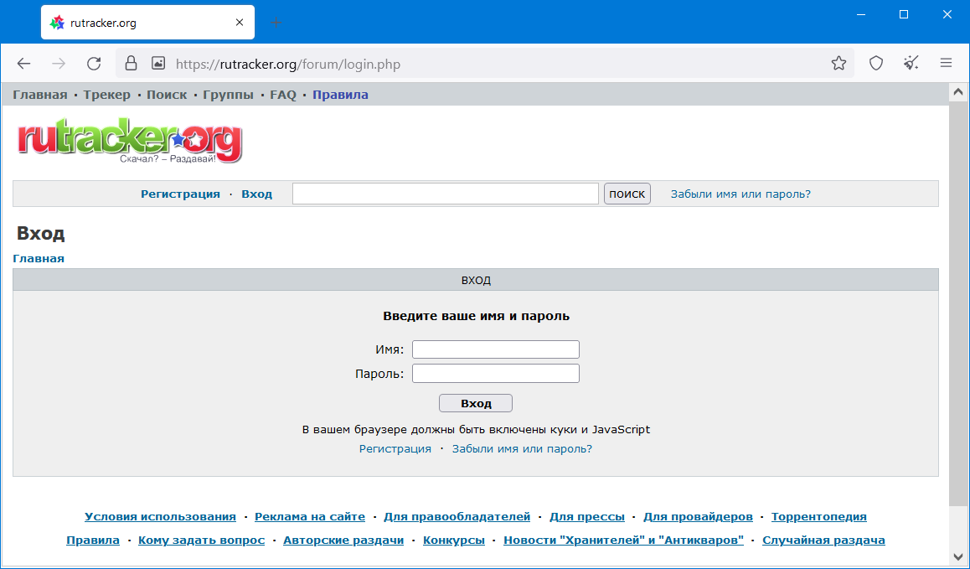The image size is (970, 569).
Task: Click the Главная breadcrumb link under Вход heading
Action: click(x=39, y=258)
